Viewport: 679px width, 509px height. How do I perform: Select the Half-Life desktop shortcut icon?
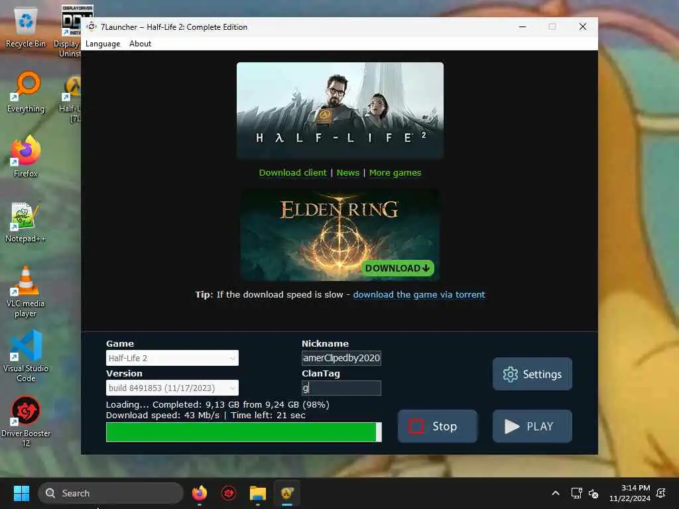point(71,99)
